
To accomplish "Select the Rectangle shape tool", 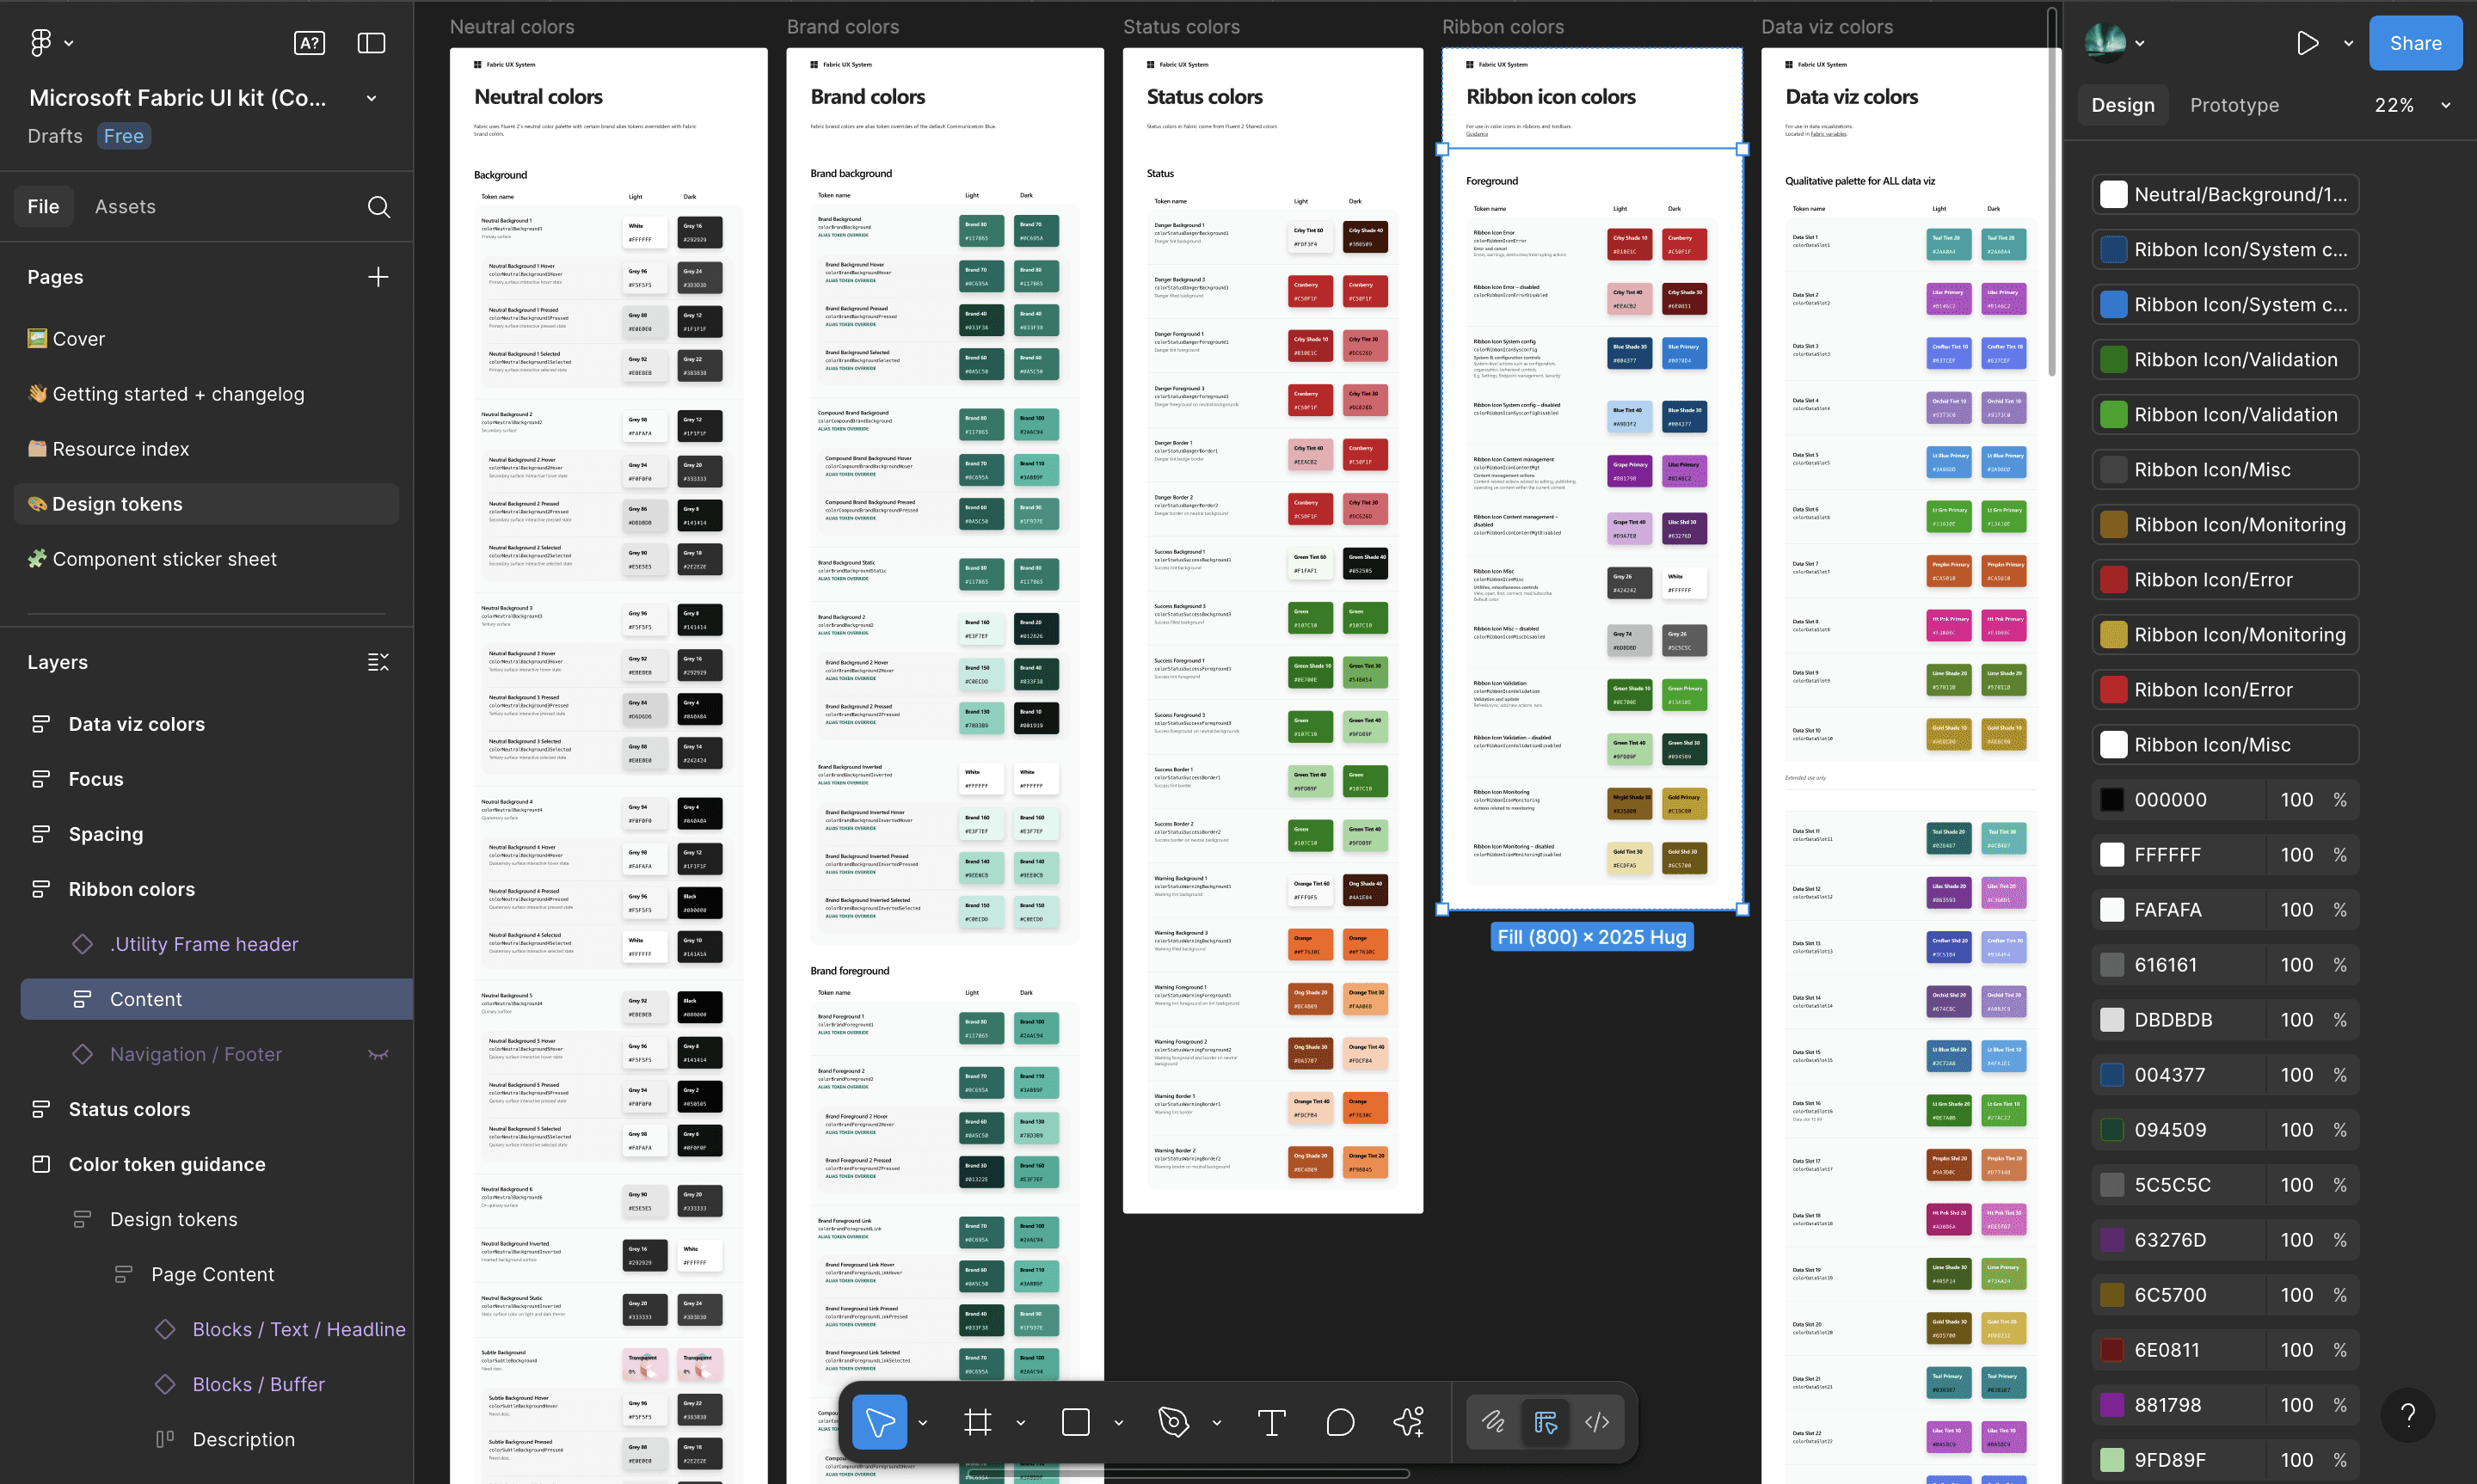I will (1075, 1421).
